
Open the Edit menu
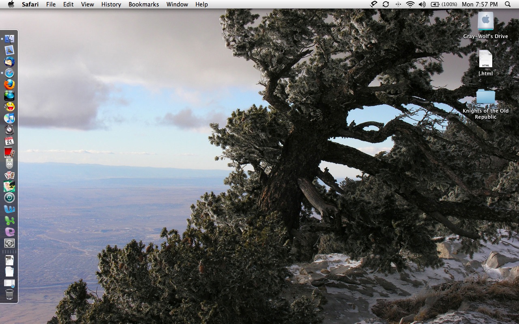(68, 4)
